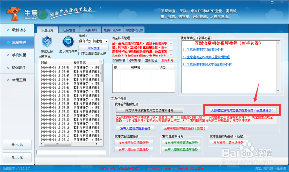Click the 重新验证 button
The image size is (289, 172).
click(x=151, y=60)
